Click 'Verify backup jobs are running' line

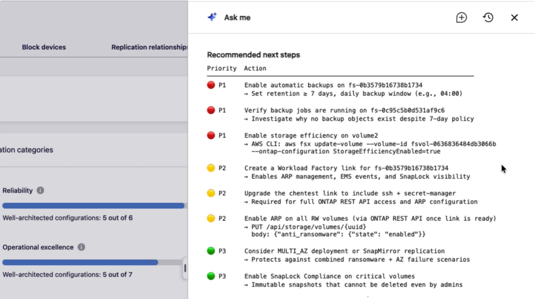pyautogui.click(x=344, y=110)
